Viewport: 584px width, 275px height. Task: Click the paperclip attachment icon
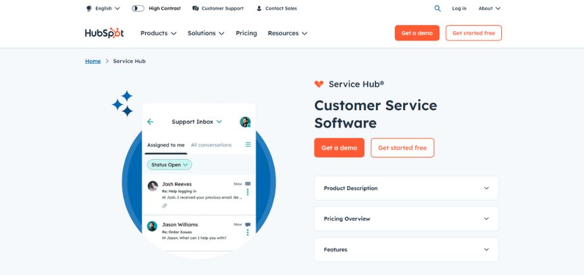pos(165,205)
